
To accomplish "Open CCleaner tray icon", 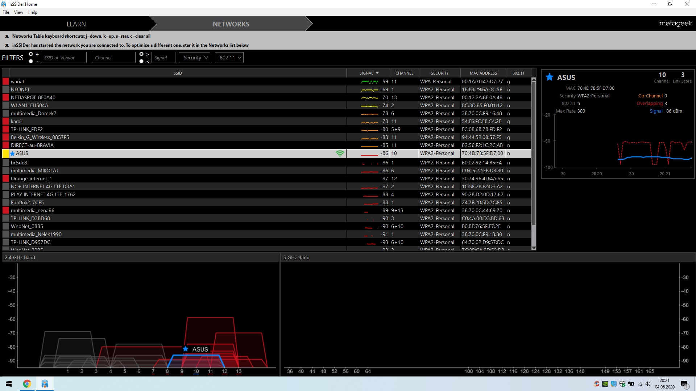I will [596, 384].
